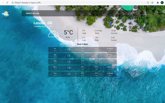Click the '4.28mps' wind in Tue row

pos(110,73)
